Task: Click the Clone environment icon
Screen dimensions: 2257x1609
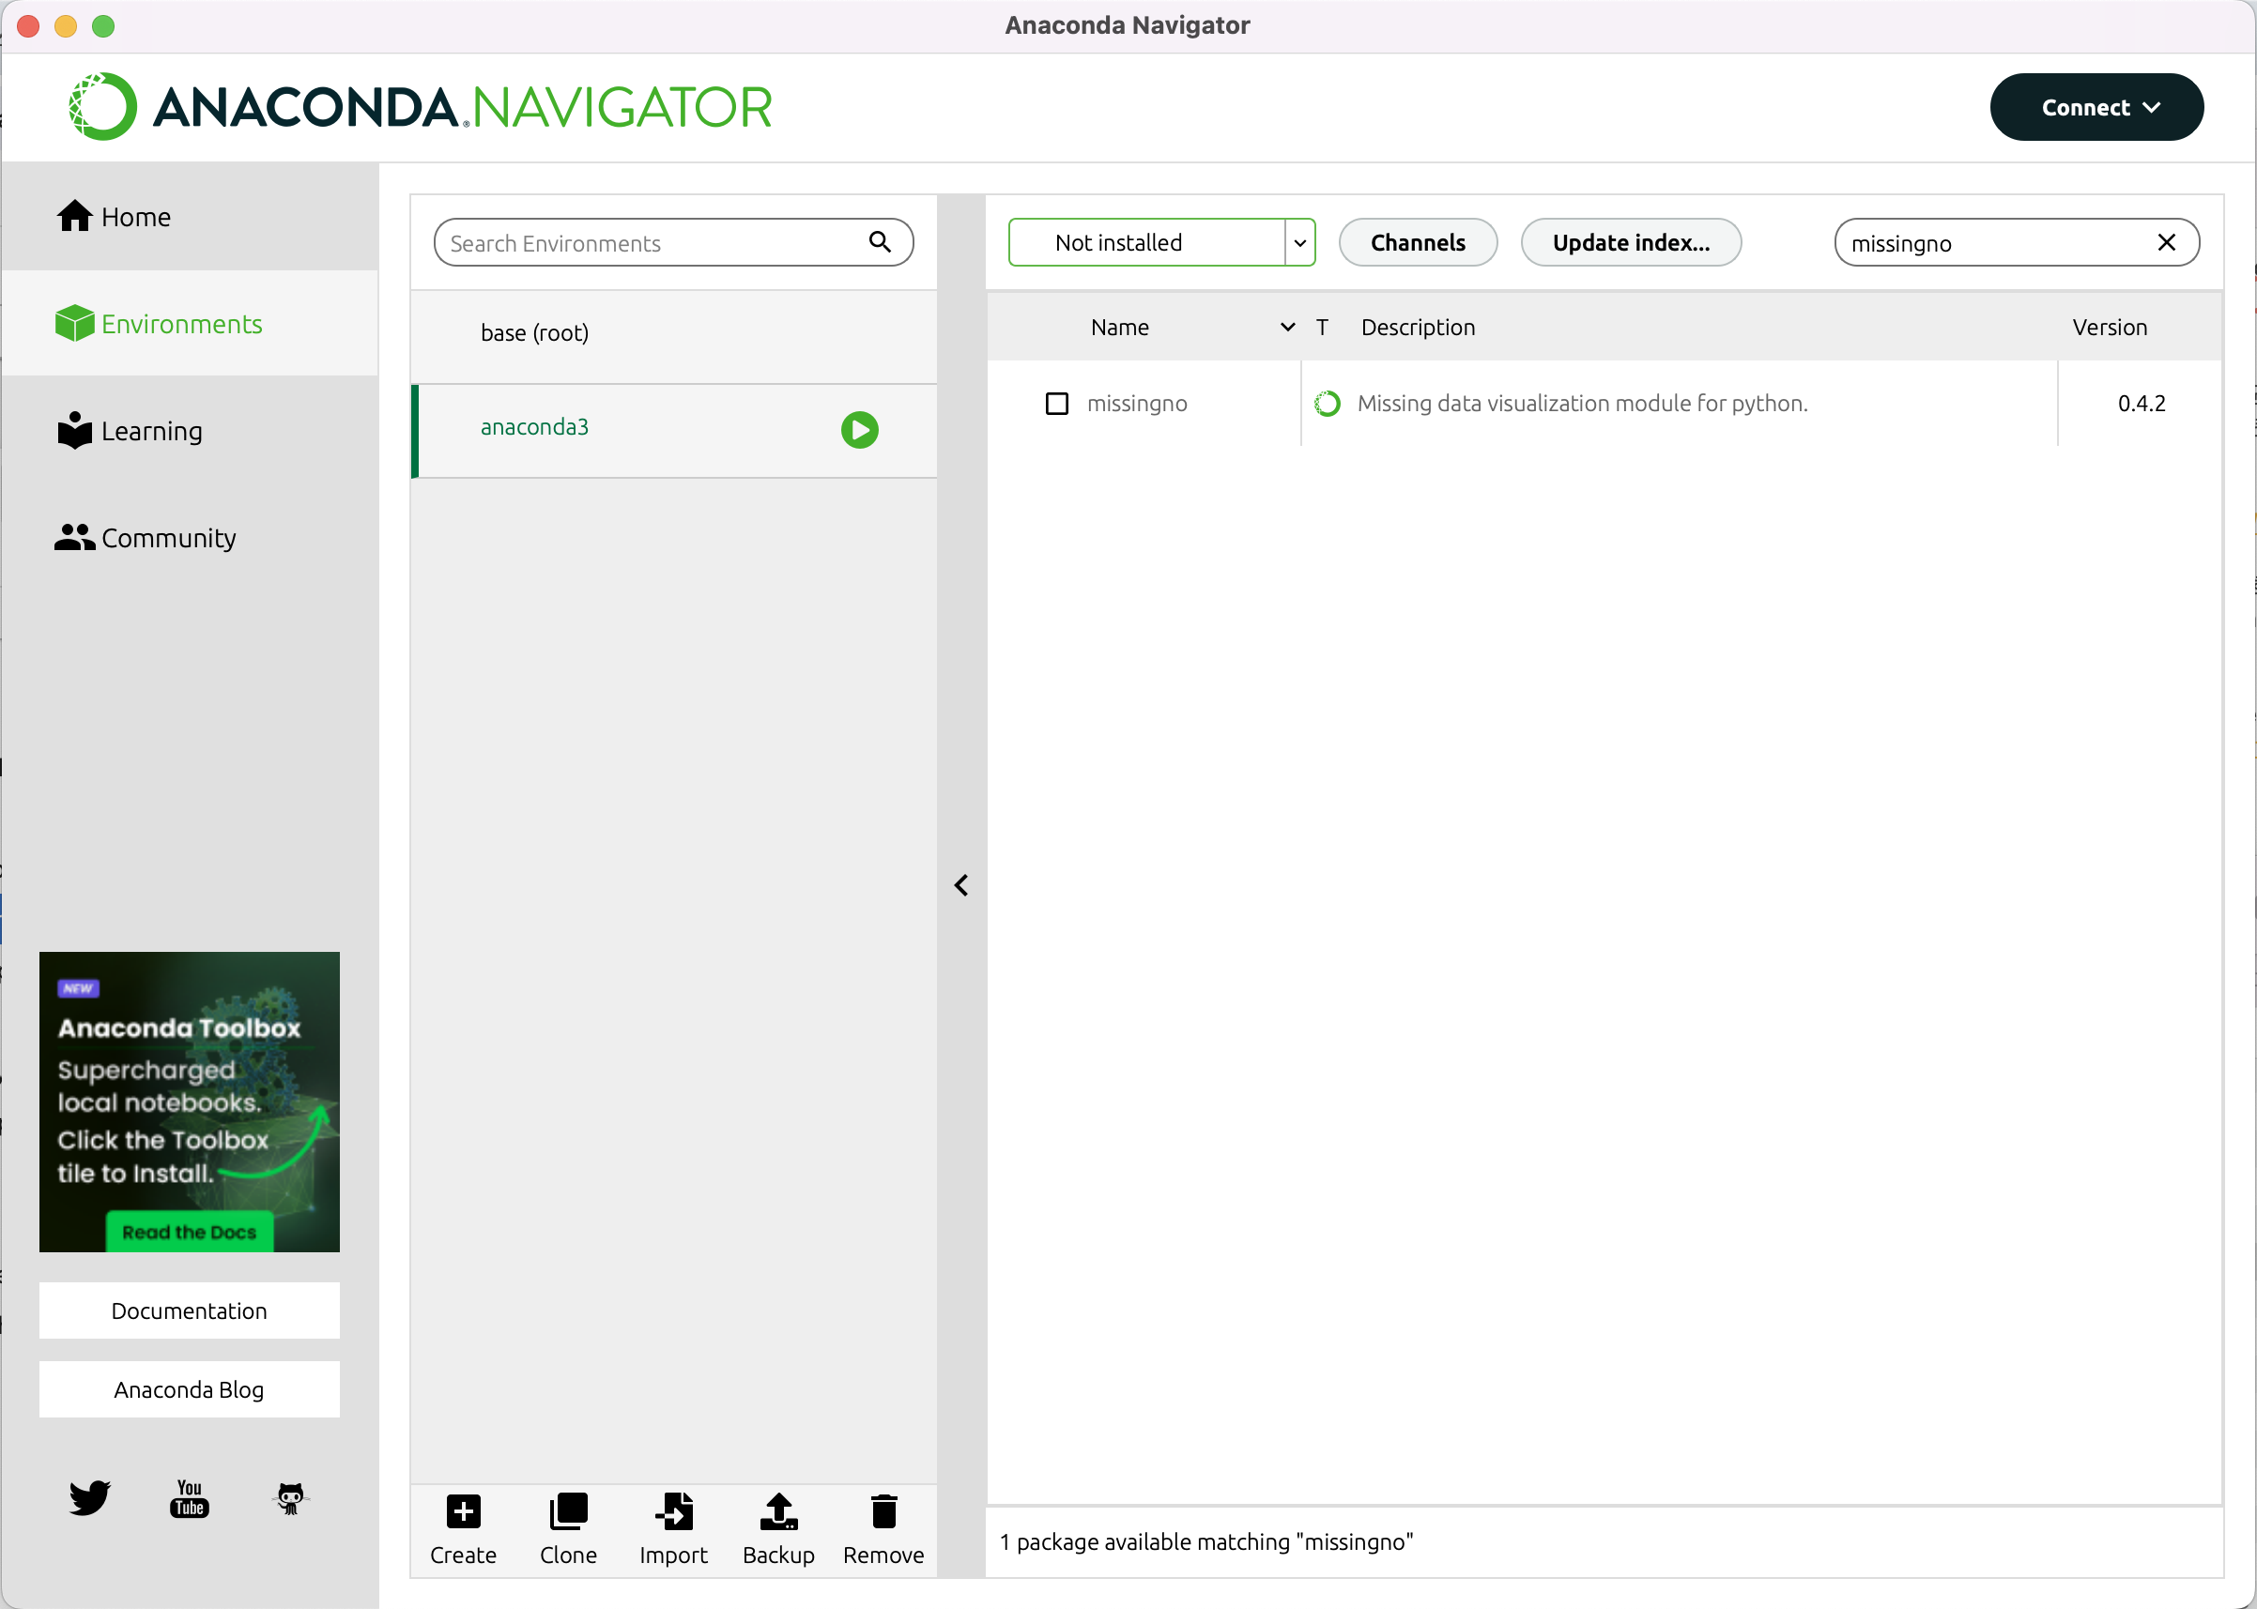Action: 568,1512
